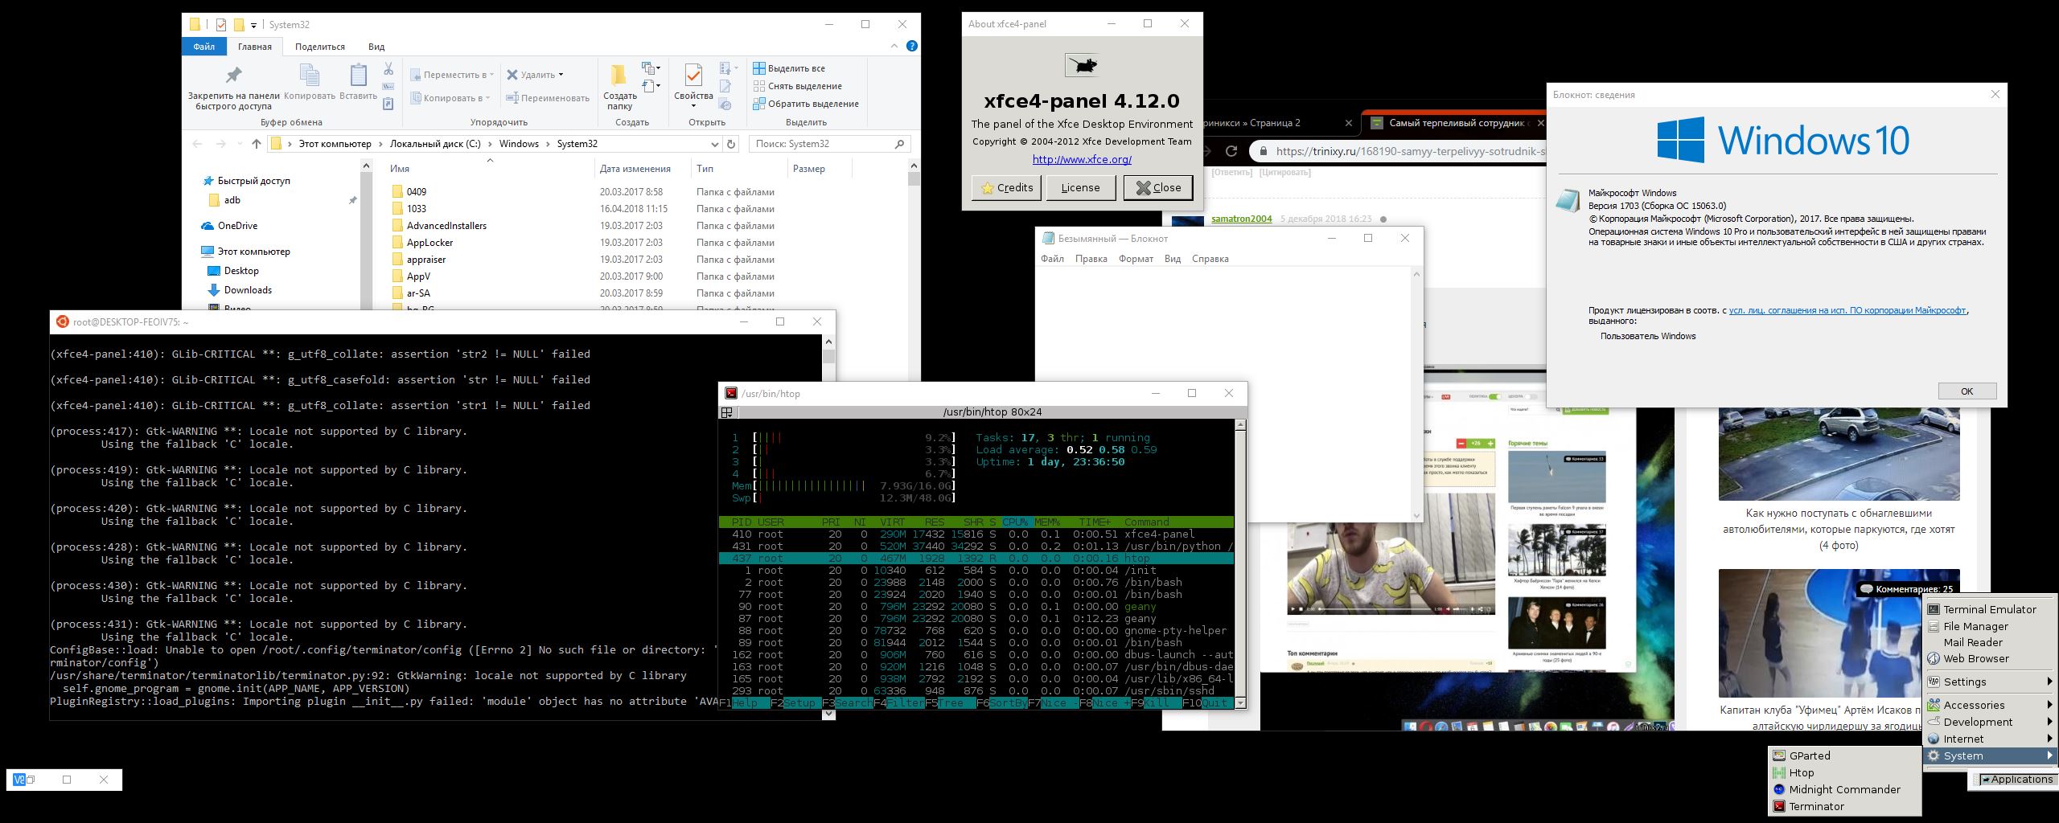Switch to Поделиться ribbon tab

[319, 47]
